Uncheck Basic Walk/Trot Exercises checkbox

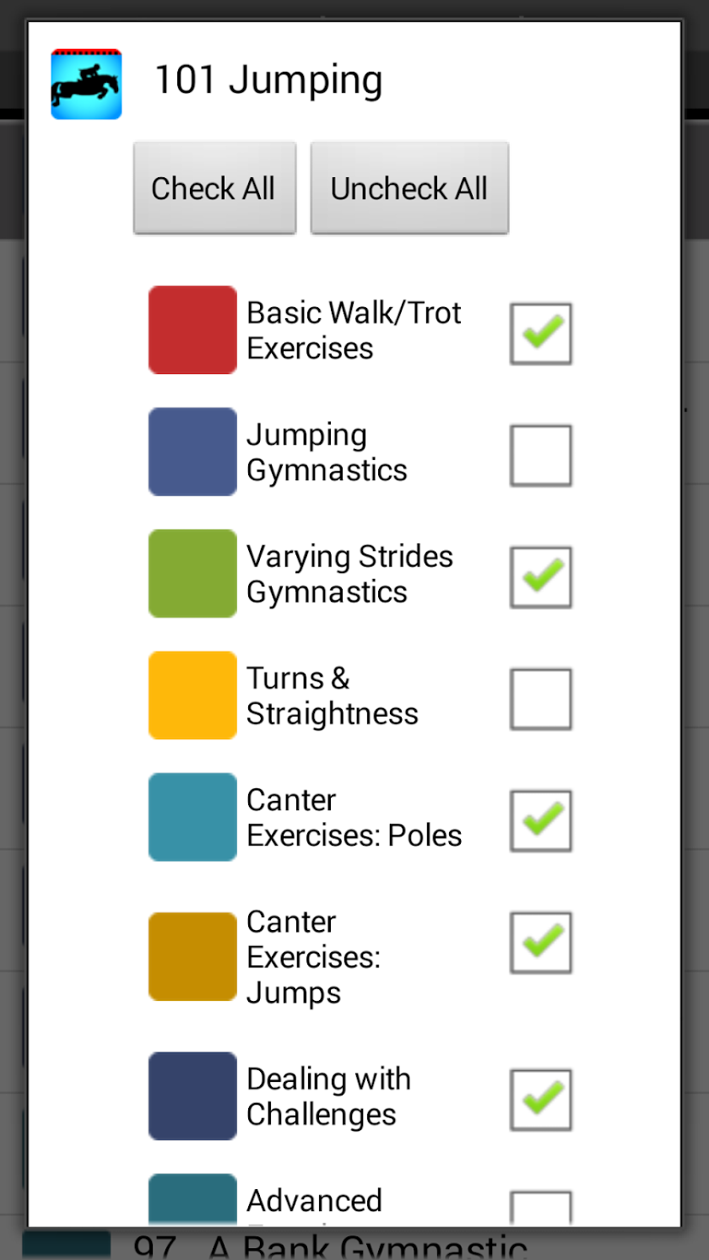(x=541, y=333)
